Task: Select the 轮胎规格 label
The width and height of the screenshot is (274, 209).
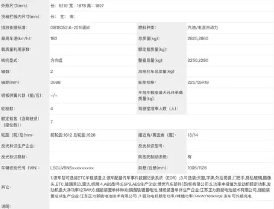Action: click(x=147, y=82)
